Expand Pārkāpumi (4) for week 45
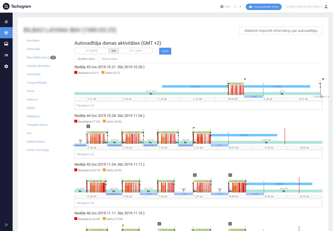This screenshot has height=231, width=333. [85, 203]
